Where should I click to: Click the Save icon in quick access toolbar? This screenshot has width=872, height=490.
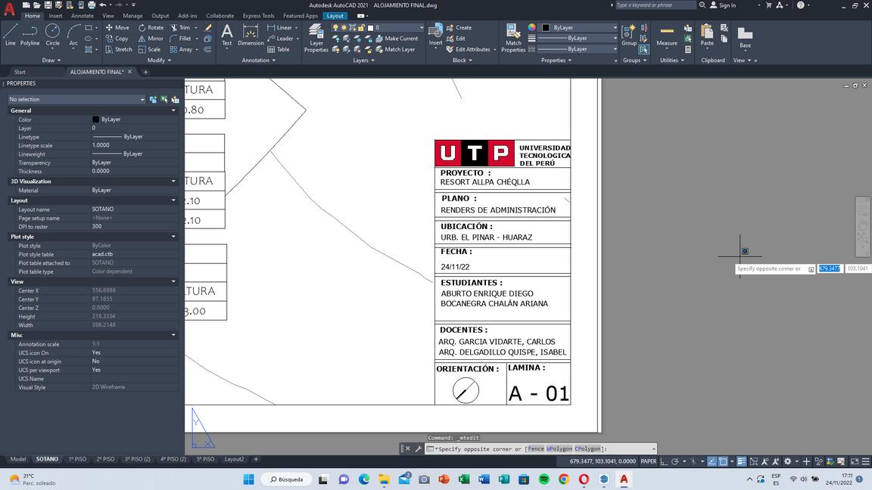pyautogui.click(x=48, y=5)
